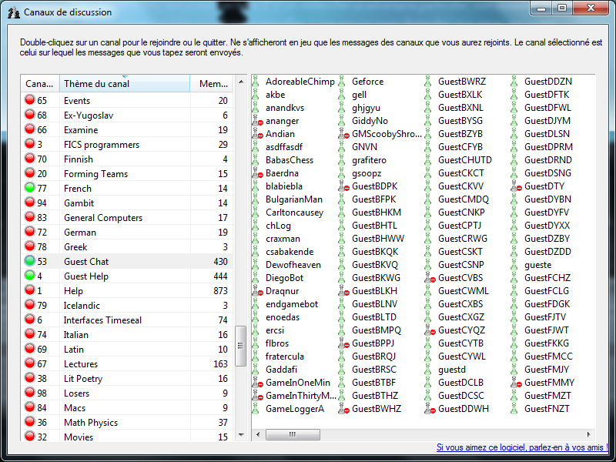Viewport: 616px width, 462px height.
Task: Sort by the Membres column header
Action: coord(213,84)
